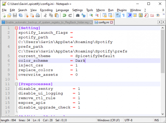The height and width of the screenshot is (123, 166).
Task: Close document with menu bar X button
Action: tap(163, 10)
